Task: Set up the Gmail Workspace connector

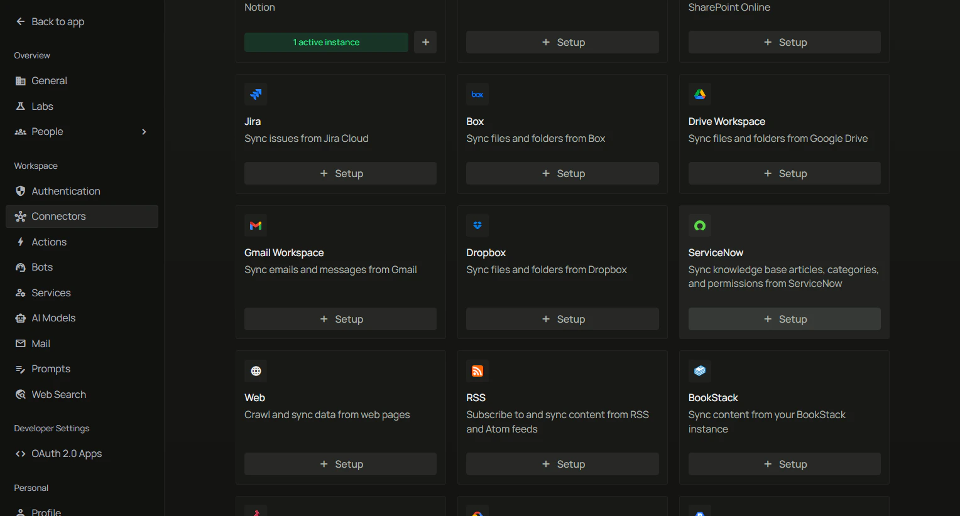Action: pos(341,319)
